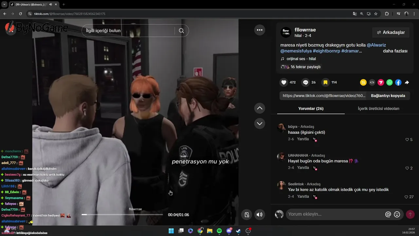Open more share options arrow
Screen dimensions: 419x236
coord(407,83)
